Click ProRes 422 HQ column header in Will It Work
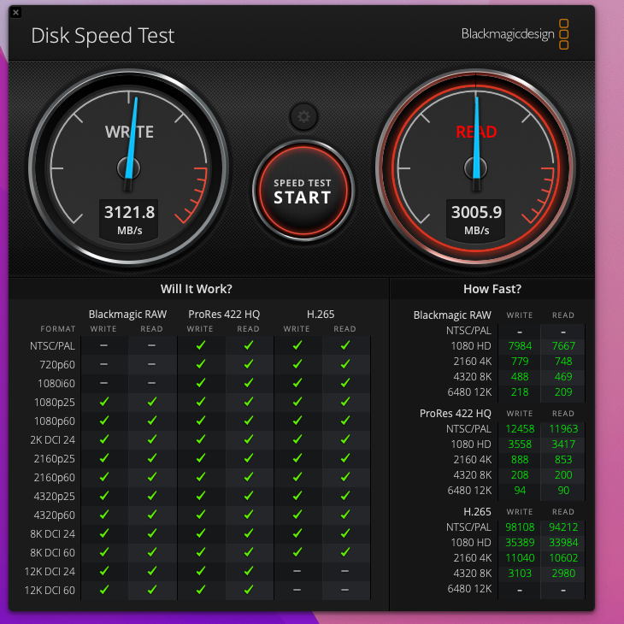This screenshot has height=624, width=624. tap(224, 315)
